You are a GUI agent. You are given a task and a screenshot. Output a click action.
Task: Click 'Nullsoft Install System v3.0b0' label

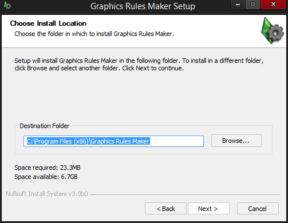(x=47, y=194)
